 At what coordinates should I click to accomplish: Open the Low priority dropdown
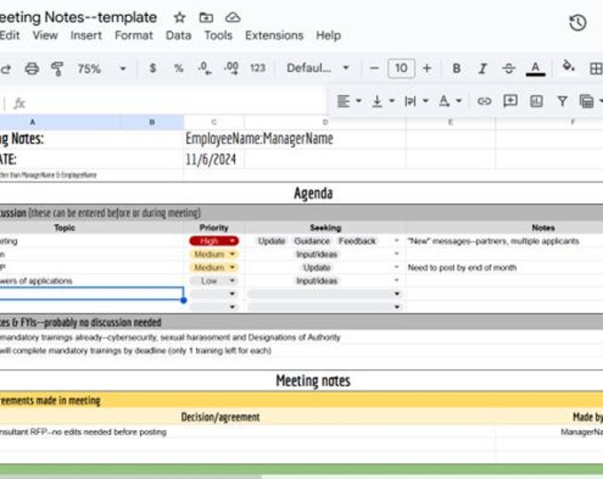pos(214,281)
